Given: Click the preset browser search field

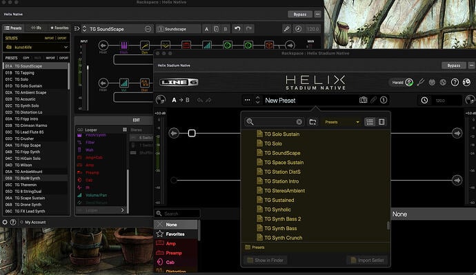Looking at the screenshot, I should coord(274,122).
